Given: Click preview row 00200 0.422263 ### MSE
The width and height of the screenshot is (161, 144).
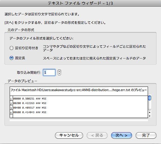Looking at the screenshot, I should pyautogui.click(x=30, y=103).
